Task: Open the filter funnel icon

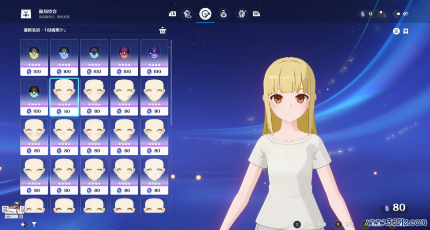Action: (34, 224)
